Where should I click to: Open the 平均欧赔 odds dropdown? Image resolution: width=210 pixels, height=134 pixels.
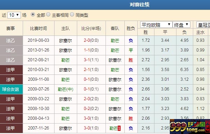156,25
